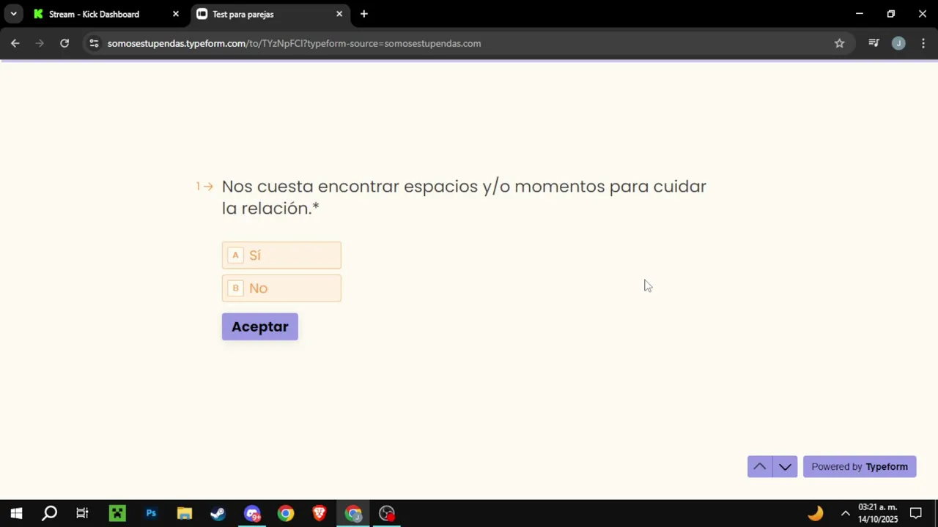
Task: Open the Chrome profile avatar
Action: 898,43
